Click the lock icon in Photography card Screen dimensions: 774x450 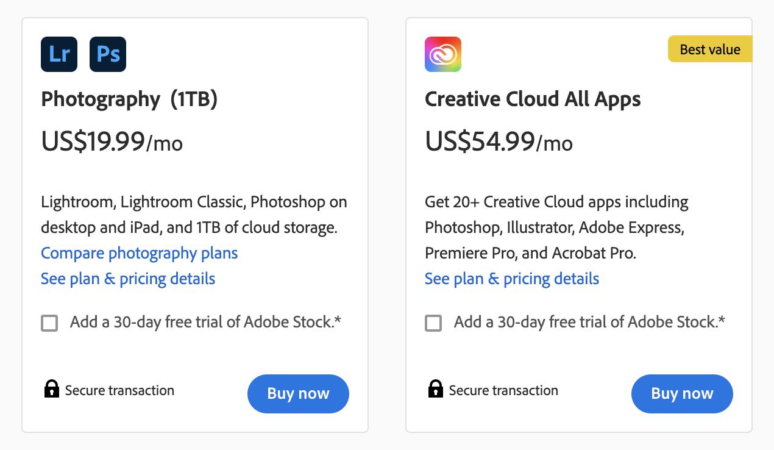click(x=52, y=389)
